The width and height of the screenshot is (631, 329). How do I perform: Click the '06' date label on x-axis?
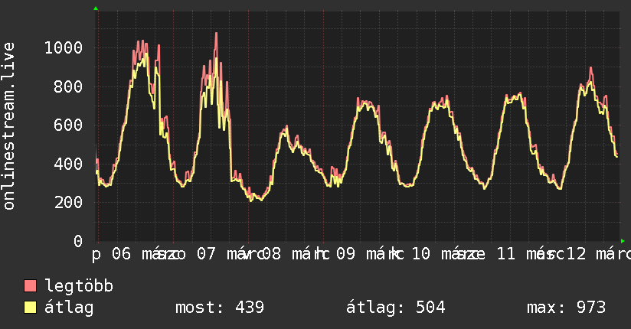(x=121, y=254)
